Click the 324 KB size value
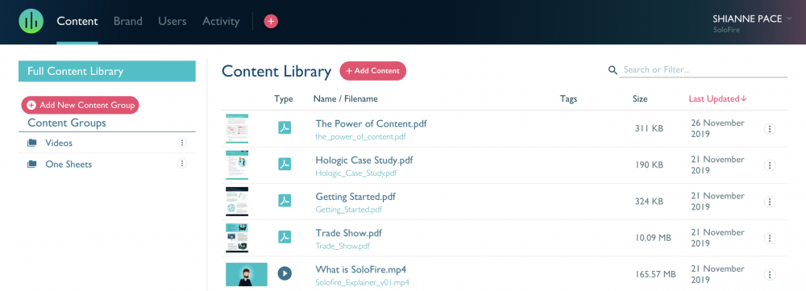806x291 pixels. [x=649, y=202]
